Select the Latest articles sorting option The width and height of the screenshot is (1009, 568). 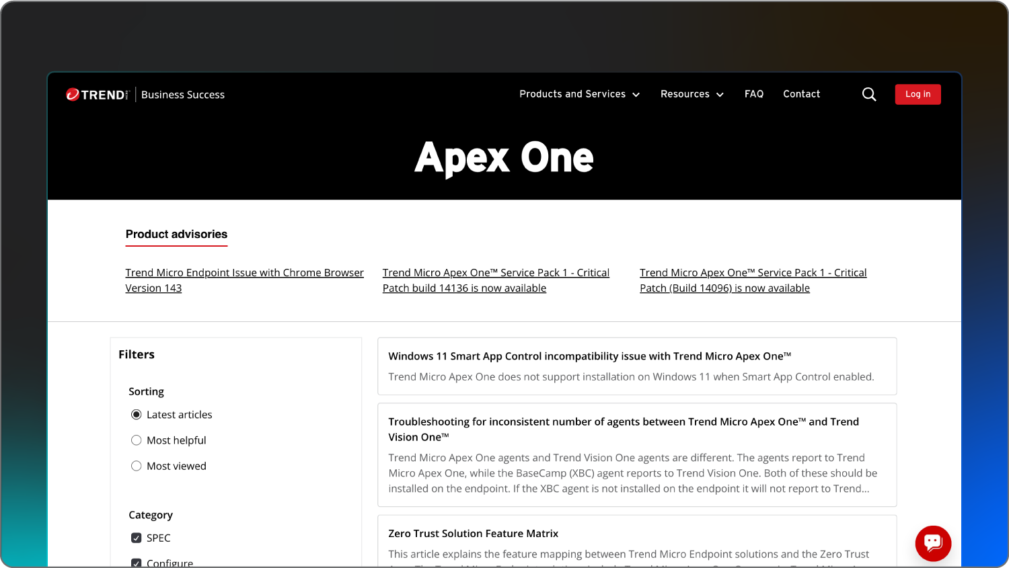coord(137,415)
